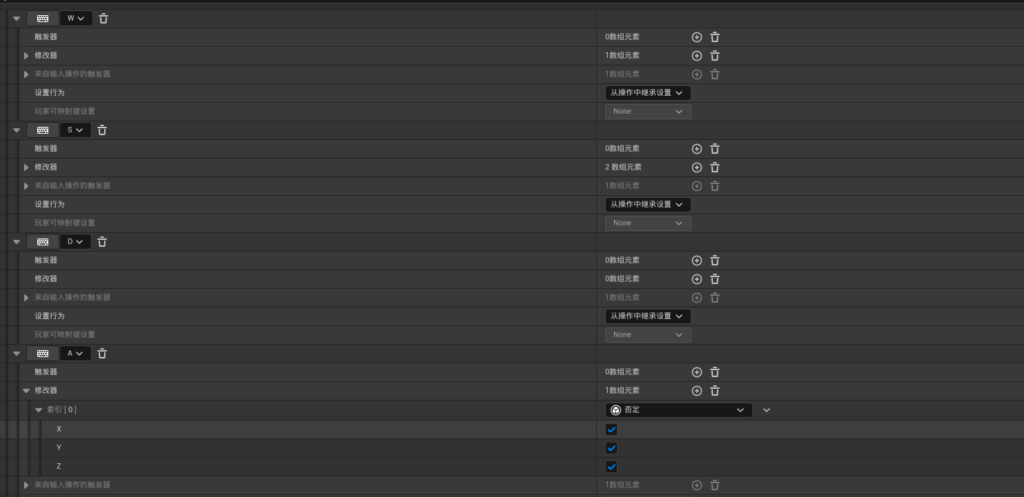This screenshot has width=1024, height=497.
Task: Clear modifiers array in S mapping
Action: coord(715,168)
